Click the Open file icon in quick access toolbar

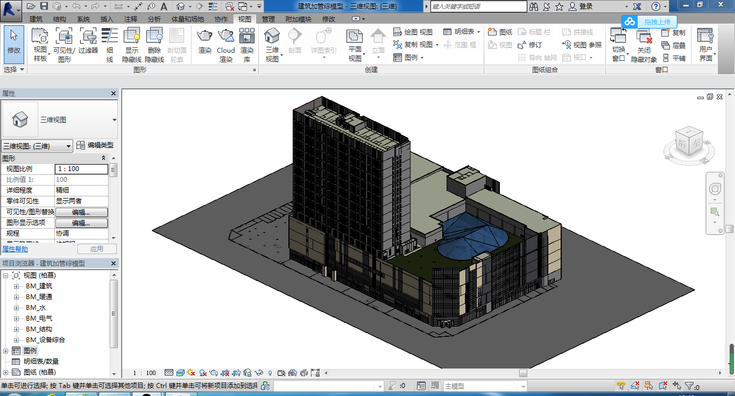click(31, 6)
